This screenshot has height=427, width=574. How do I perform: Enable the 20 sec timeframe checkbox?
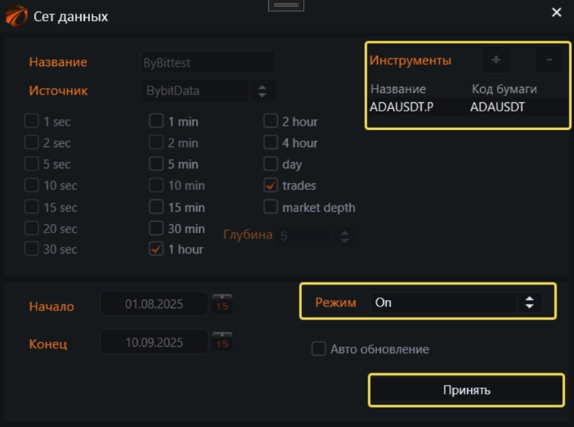point(32,228)
